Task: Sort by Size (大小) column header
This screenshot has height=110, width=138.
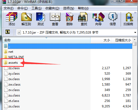Action: pos(101,40)
